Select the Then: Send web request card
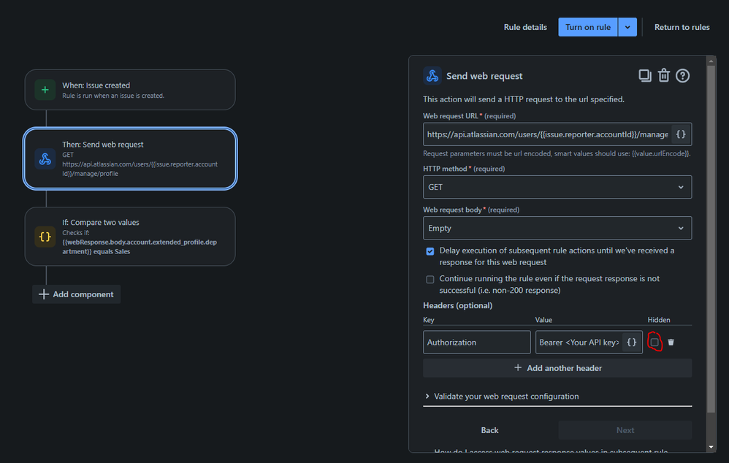 pos(130,158)
